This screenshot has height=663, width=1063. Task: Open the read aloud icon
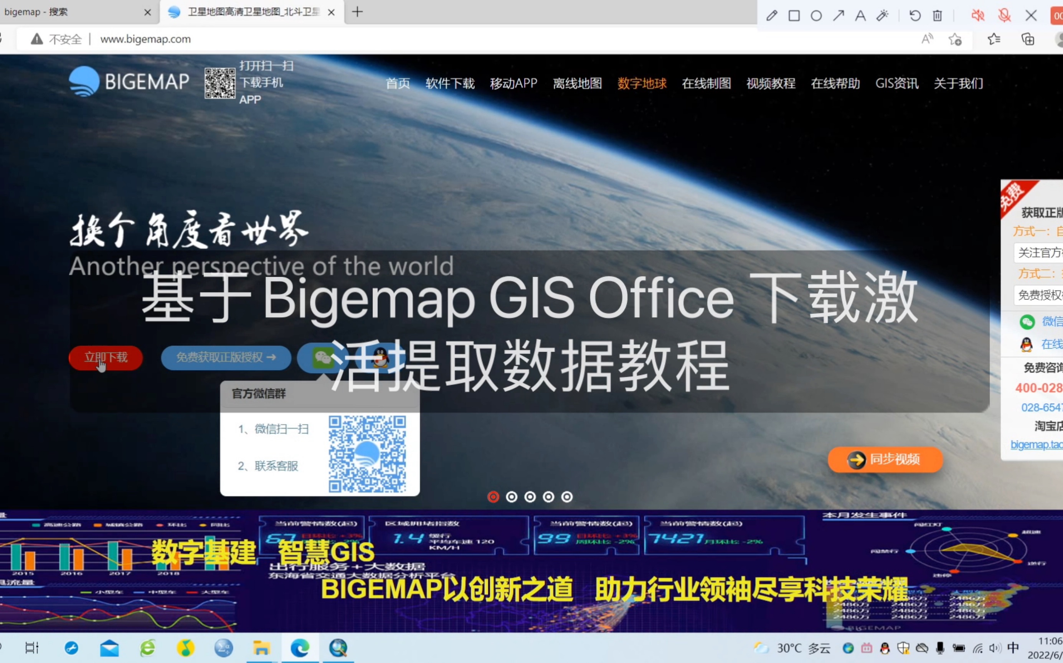coord(927,39)
